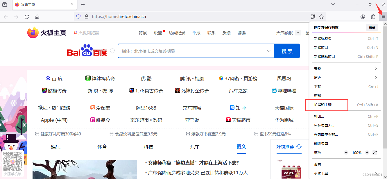Close the 火狐主页 tab
The image size is (387, 179).
click(x=72, y=5)
